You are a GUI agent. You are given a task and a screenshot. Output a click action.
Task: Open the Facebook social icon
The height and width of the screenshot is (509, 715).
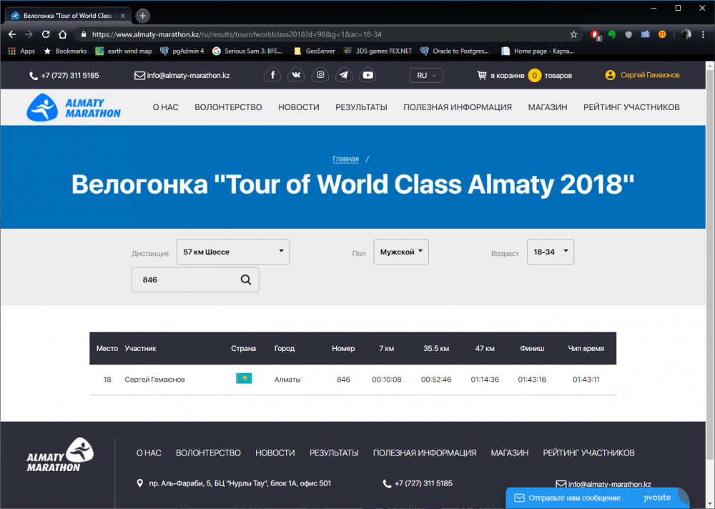point(272,75)
